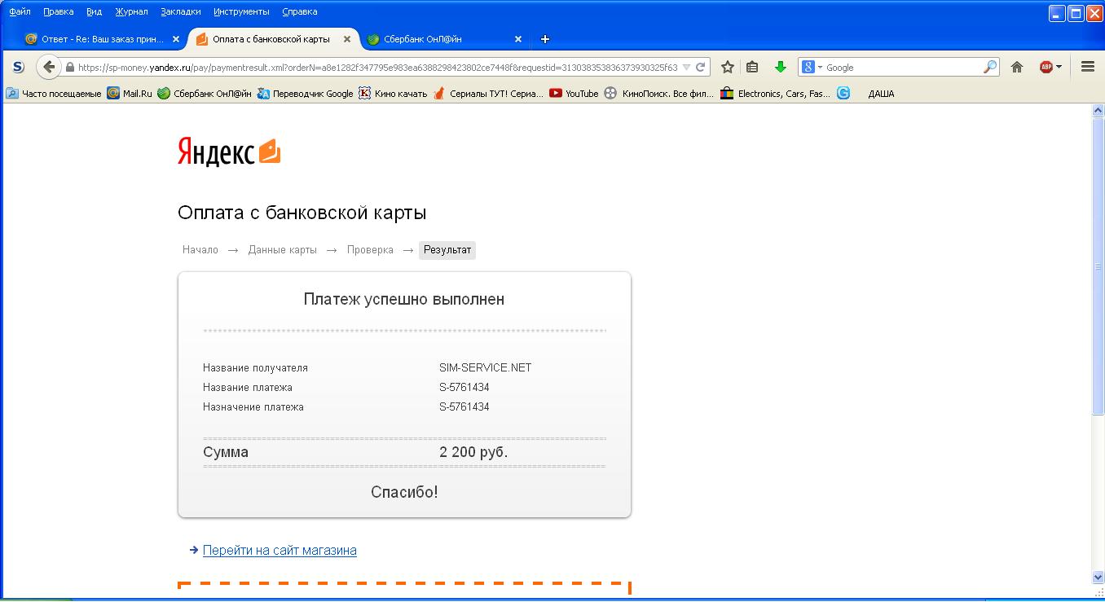Image resolution: width=1105 pixels, height=602 pixels.
Task: Click the recipient name SIM-SERVICE.NET
Action: [486, 367]
